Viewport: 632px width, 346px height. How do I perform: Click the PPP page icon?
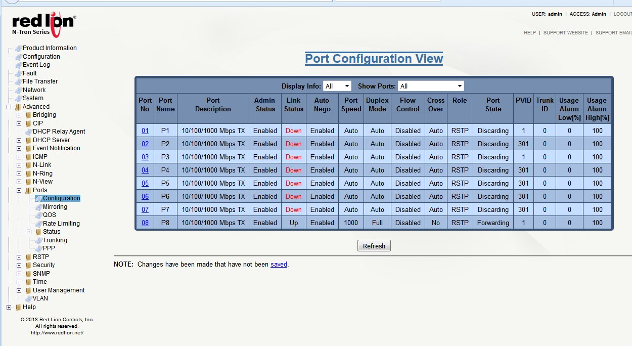coord(38,248)
